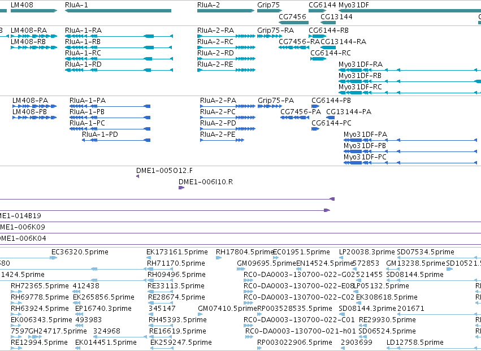Click the DME1-006I10.R marker
Image resolution: width=481 pixels, height=351 pixels.
[x=181, y=188]
